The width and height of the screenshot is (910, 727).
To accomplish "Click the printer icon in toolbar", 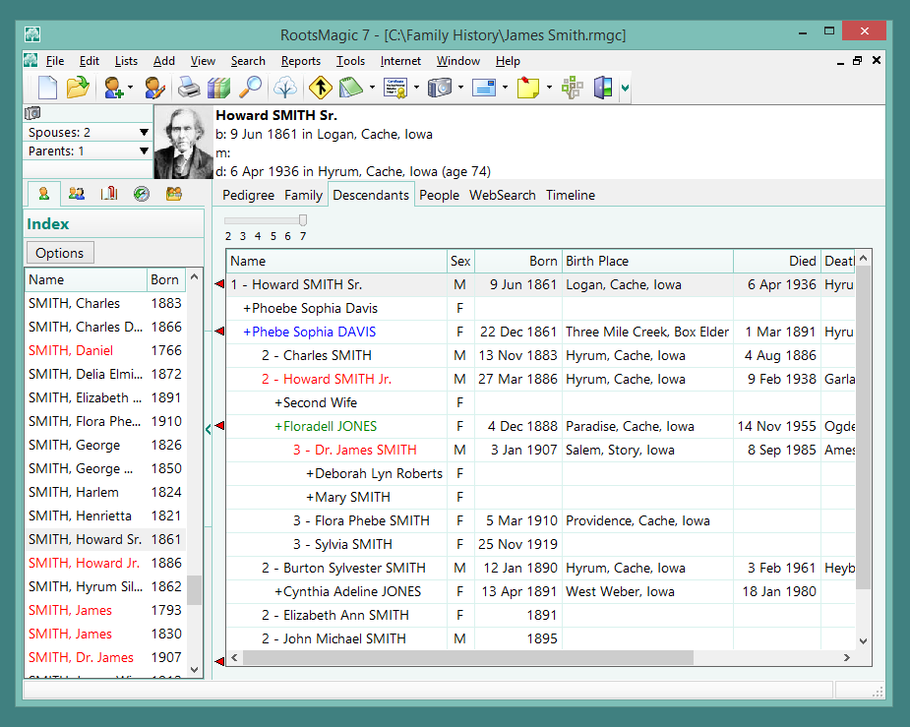I will tap(189, 88).
